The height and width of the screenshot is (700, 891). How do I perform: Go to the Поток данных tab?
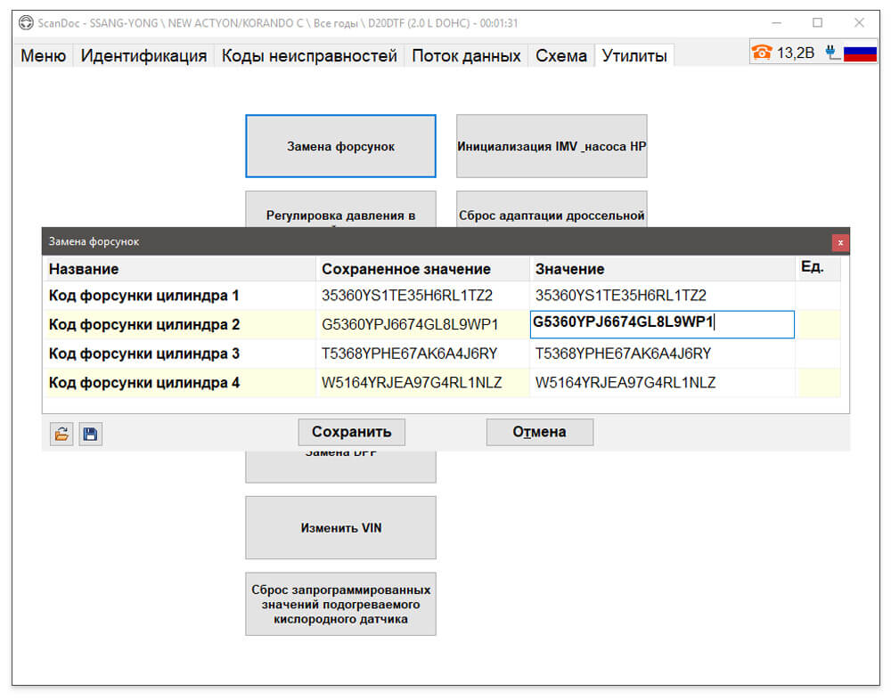click(x=466, y=56)
